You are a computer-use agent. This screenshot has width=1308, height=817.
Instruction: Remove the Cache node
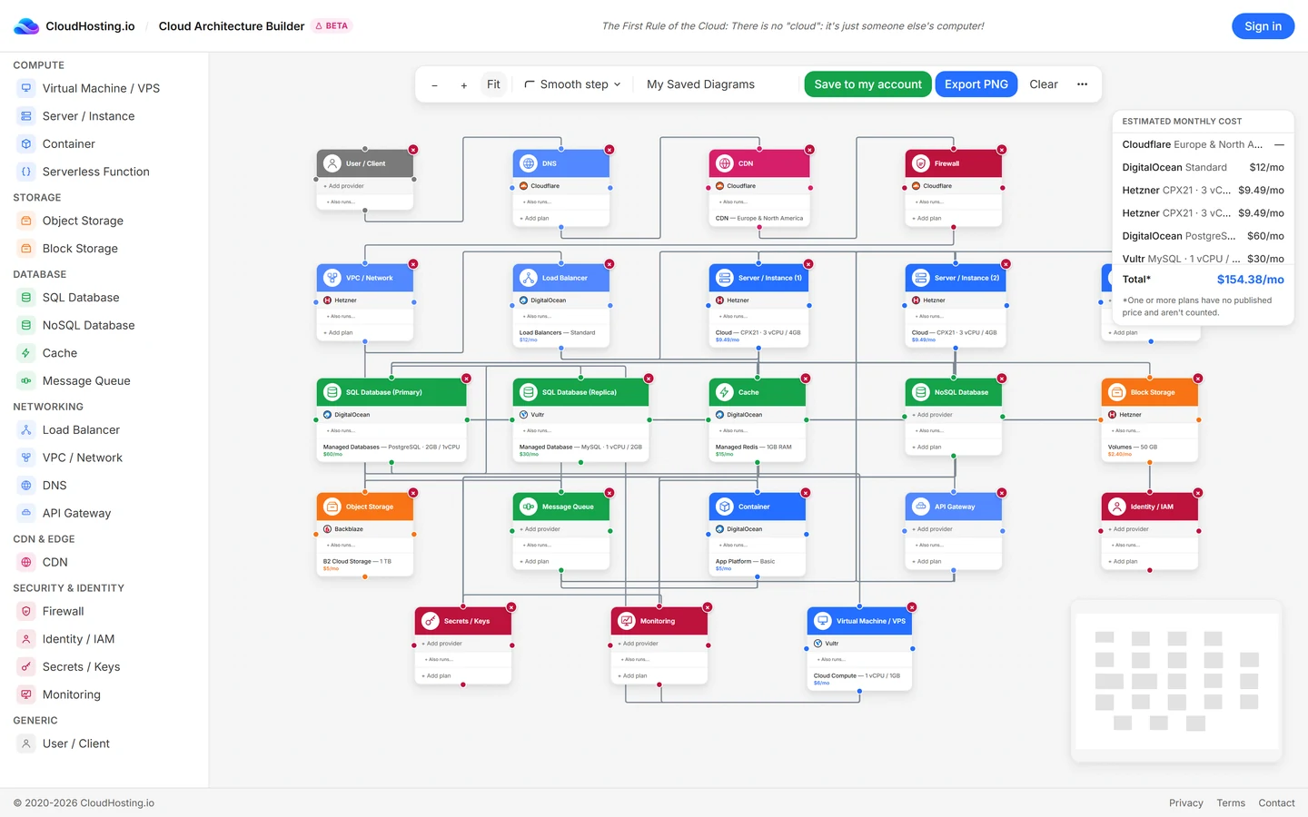pos(806,379)
